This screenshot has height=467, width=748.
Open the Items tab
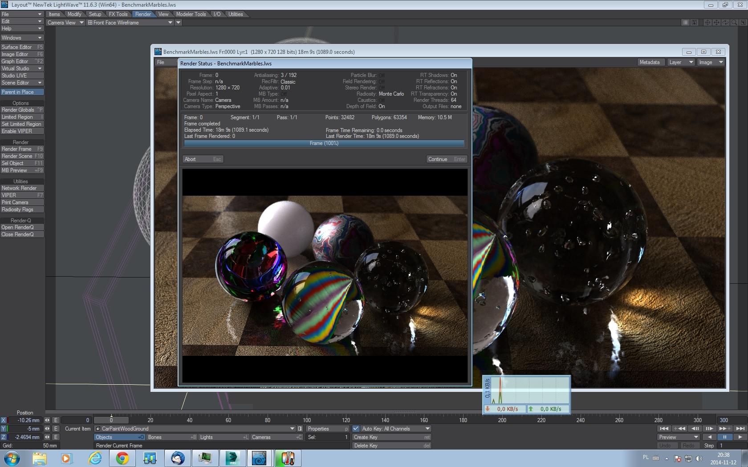pos(54,14)
